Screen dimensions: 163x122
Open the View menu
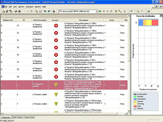tap(15, 7)
